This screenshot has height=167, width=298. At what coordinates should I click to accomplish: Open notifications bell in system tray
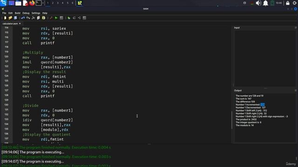pyautogui.click(x=265, y=3)
